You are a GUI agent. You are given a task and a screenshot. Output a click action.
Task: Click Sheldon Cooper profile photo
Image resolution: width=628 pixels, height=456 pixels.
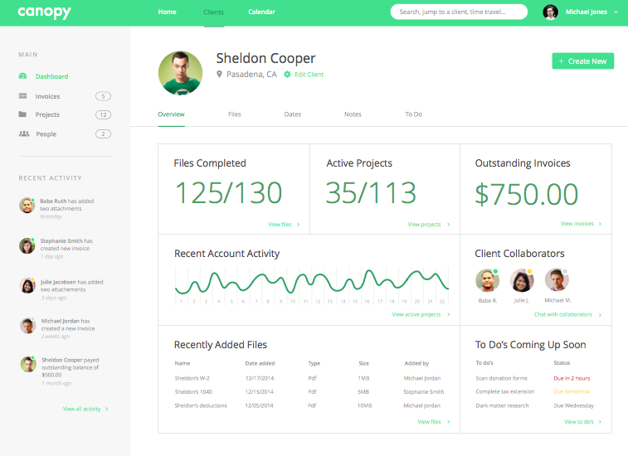[180, 73]
